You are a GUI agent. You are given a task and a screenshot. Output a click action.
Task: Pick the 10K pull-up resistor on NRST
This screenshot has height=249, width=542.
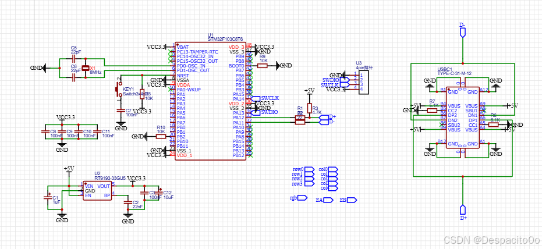141,94
